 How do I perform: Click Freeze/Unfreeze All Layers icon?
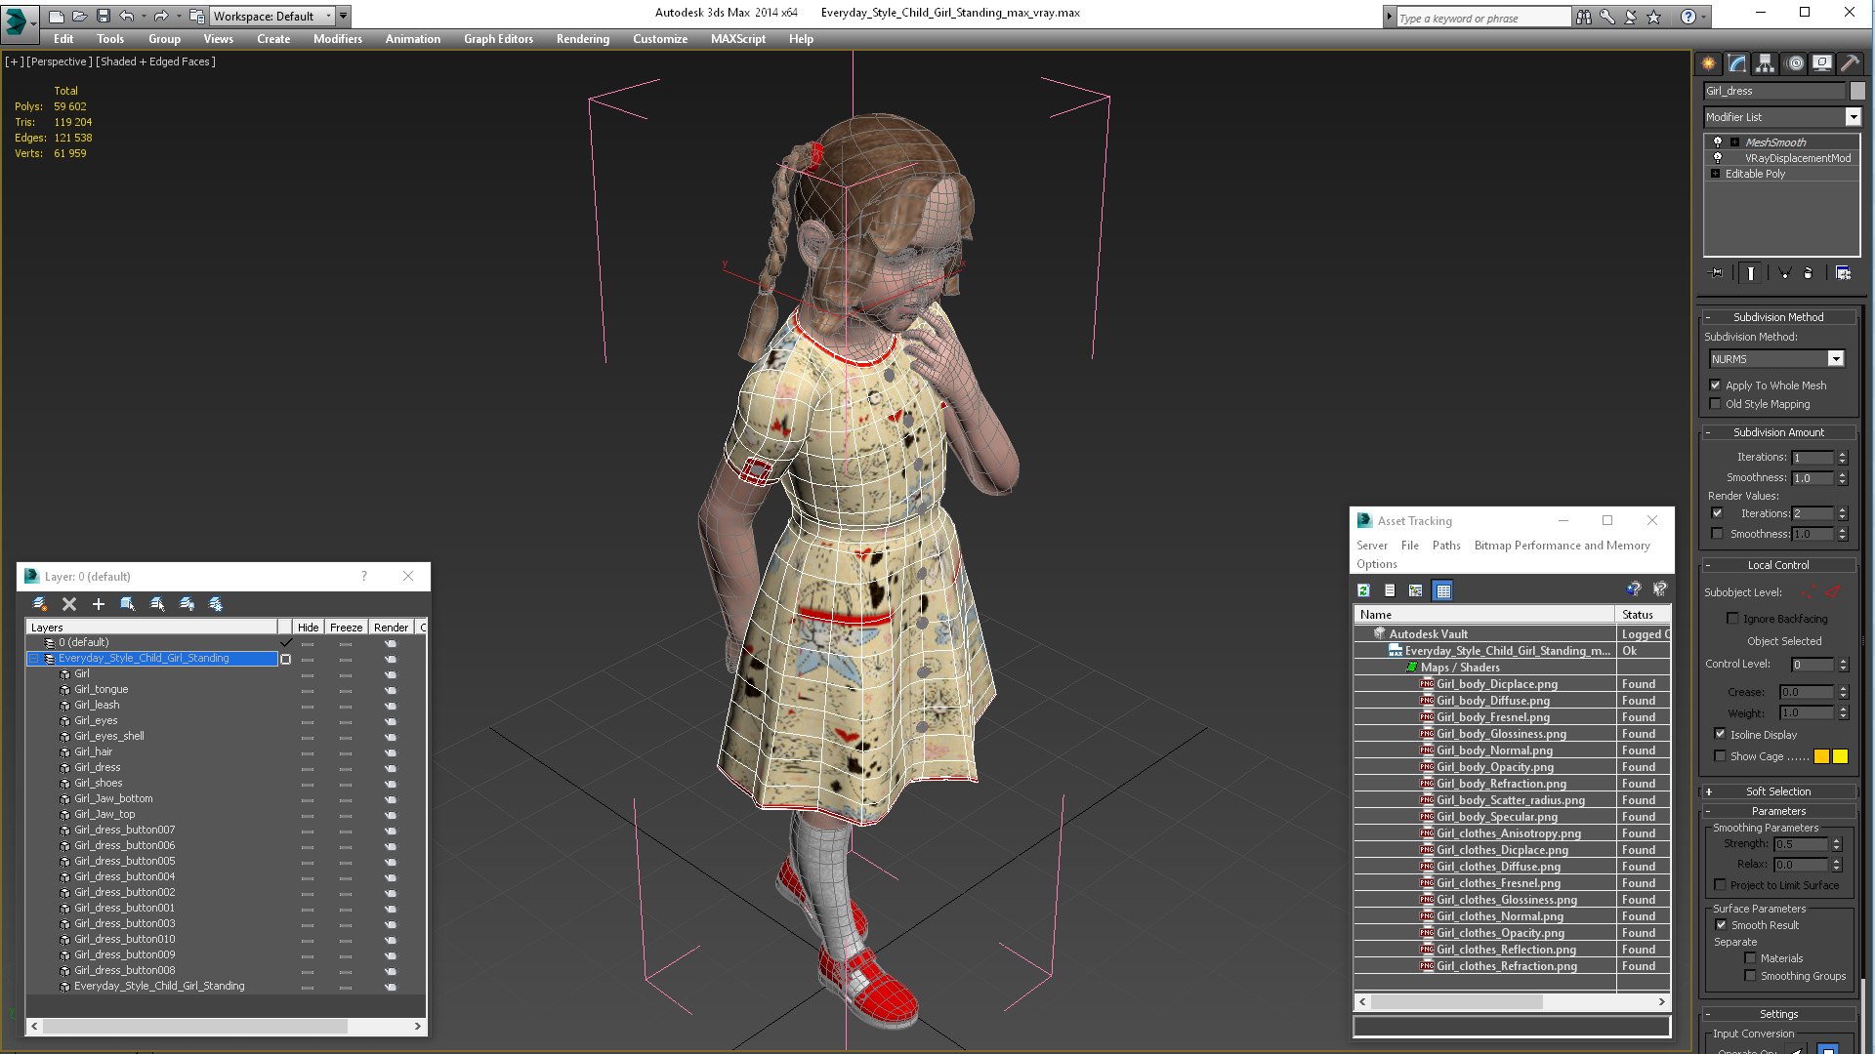point(216,604)
